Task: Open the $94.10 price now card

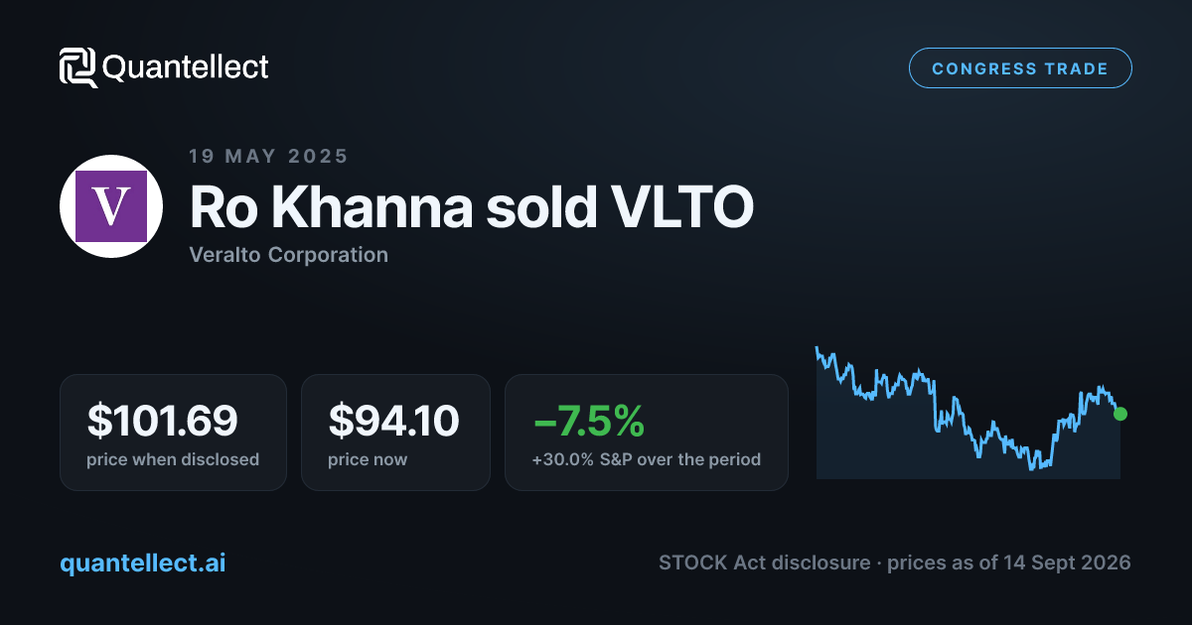Action: click(395, 433)
